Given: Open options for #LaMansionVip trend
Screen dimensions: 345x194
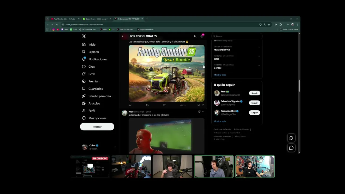Looking at the screenshot, I should click(x=259, y=47).
